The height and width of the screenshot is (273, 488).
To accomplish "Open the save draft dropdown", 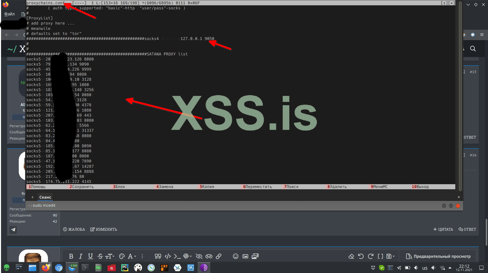I will tap(390, 256).
